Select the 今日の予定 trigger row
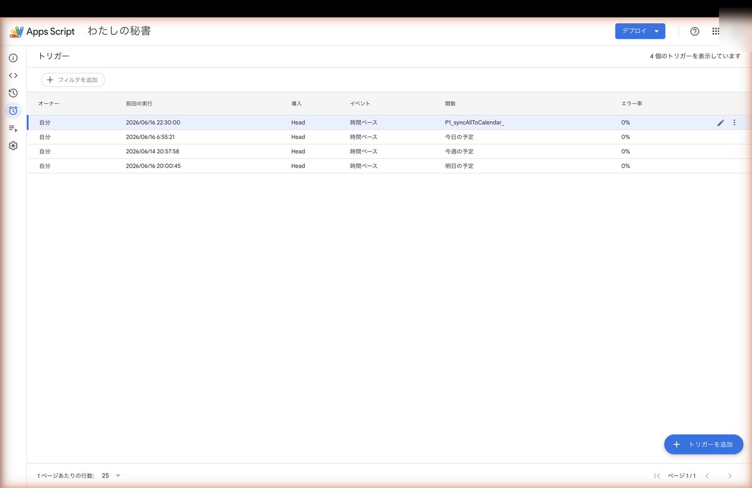The height and width of the screenshot is (488, 752). click(389, 137)
